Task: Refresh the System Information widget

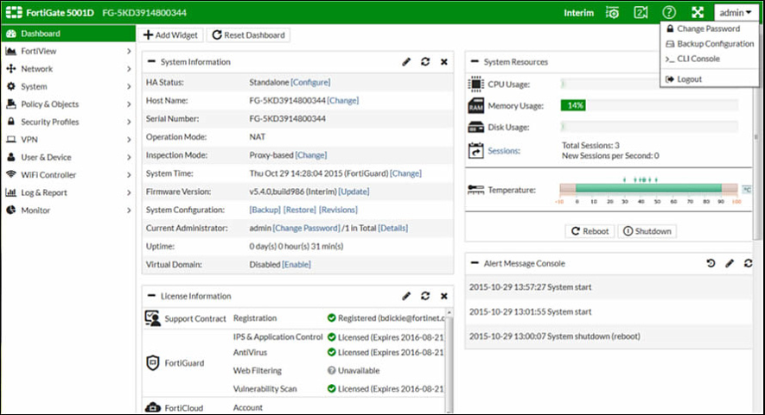Action: (x=425, y=62)
